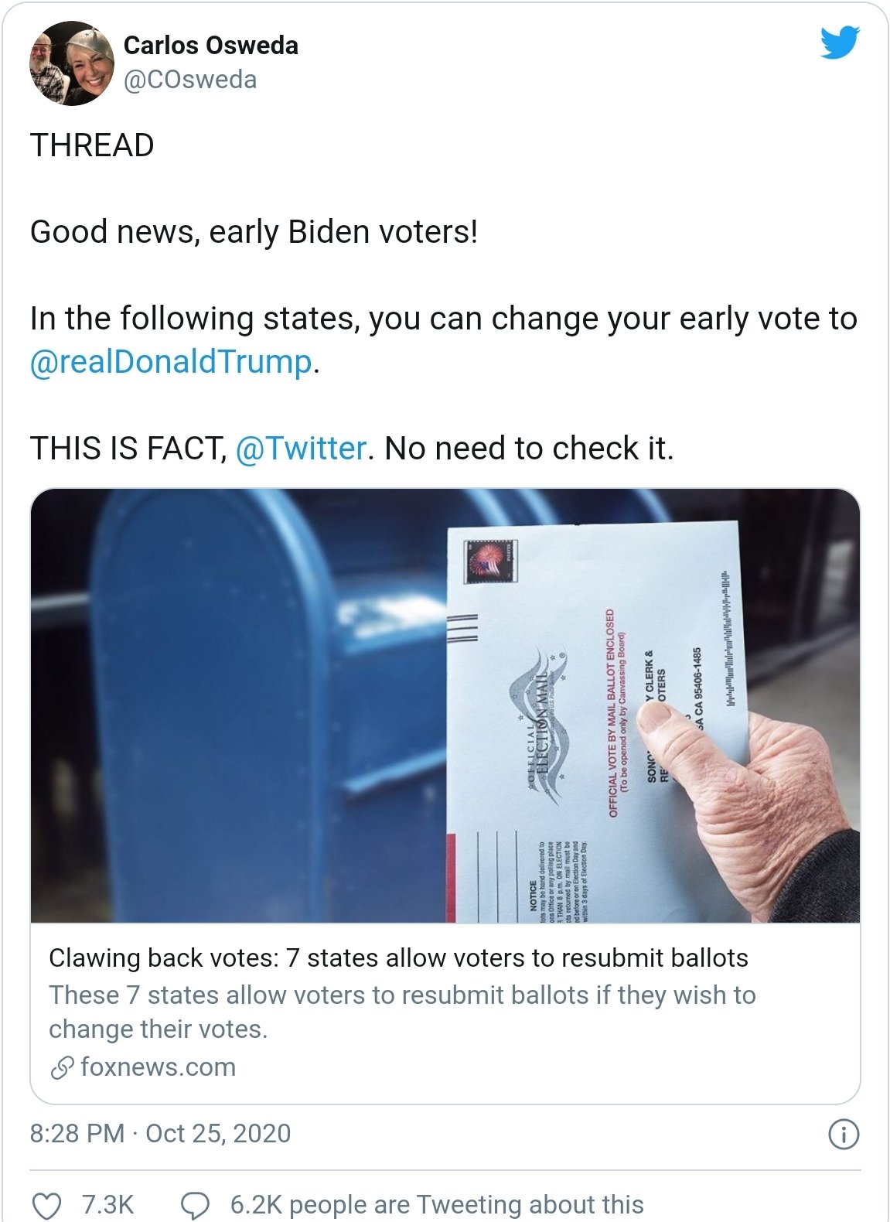The image size is (890, 1222).
Task: Click the author name Carlos Osweda
Action: 210,46
